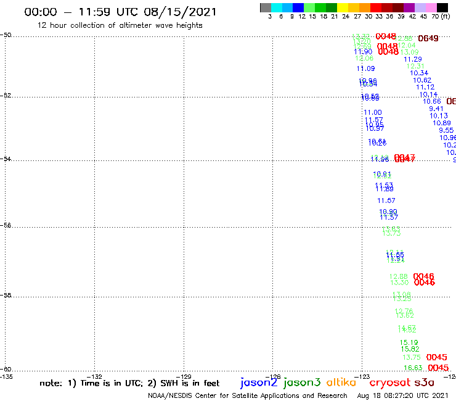
Task: Click the wave height value '15.82'
Action: [410, 349]
